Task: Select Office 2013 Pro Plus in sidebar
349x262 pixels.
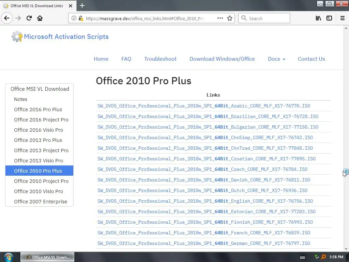Action: tap(38, 140)
